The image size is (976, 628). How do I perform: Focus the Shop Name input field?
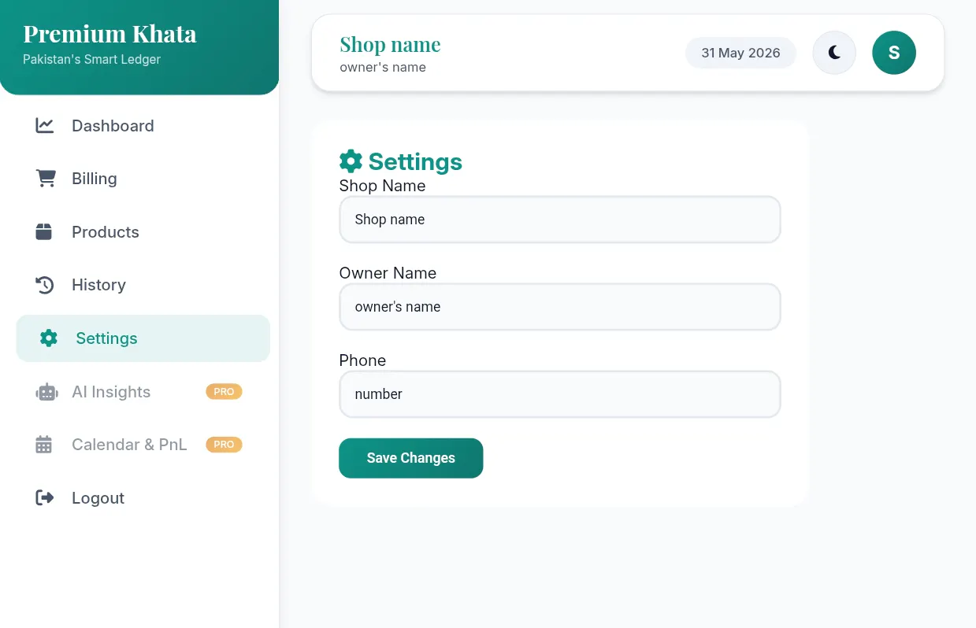(x=559, y=220)
